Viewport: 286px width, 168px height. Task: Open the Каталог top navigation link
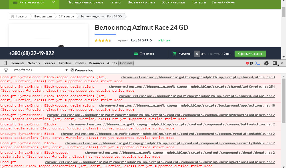coord(115,2)
